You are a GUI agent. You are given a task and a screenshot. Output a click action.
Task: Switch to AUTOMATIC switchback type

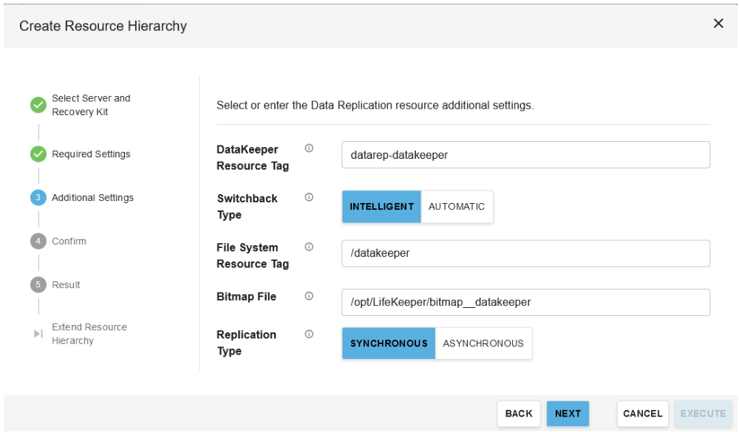(x=457, y=207)
